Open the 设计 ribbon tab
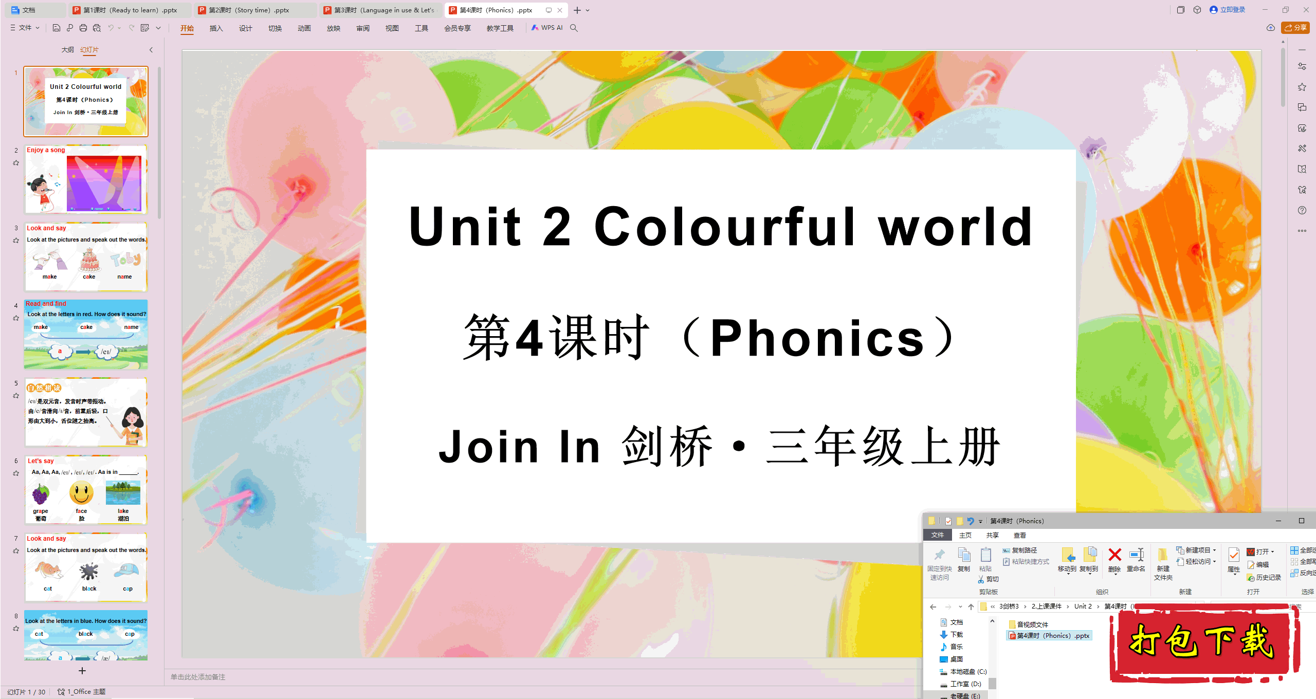 (245, 28)
